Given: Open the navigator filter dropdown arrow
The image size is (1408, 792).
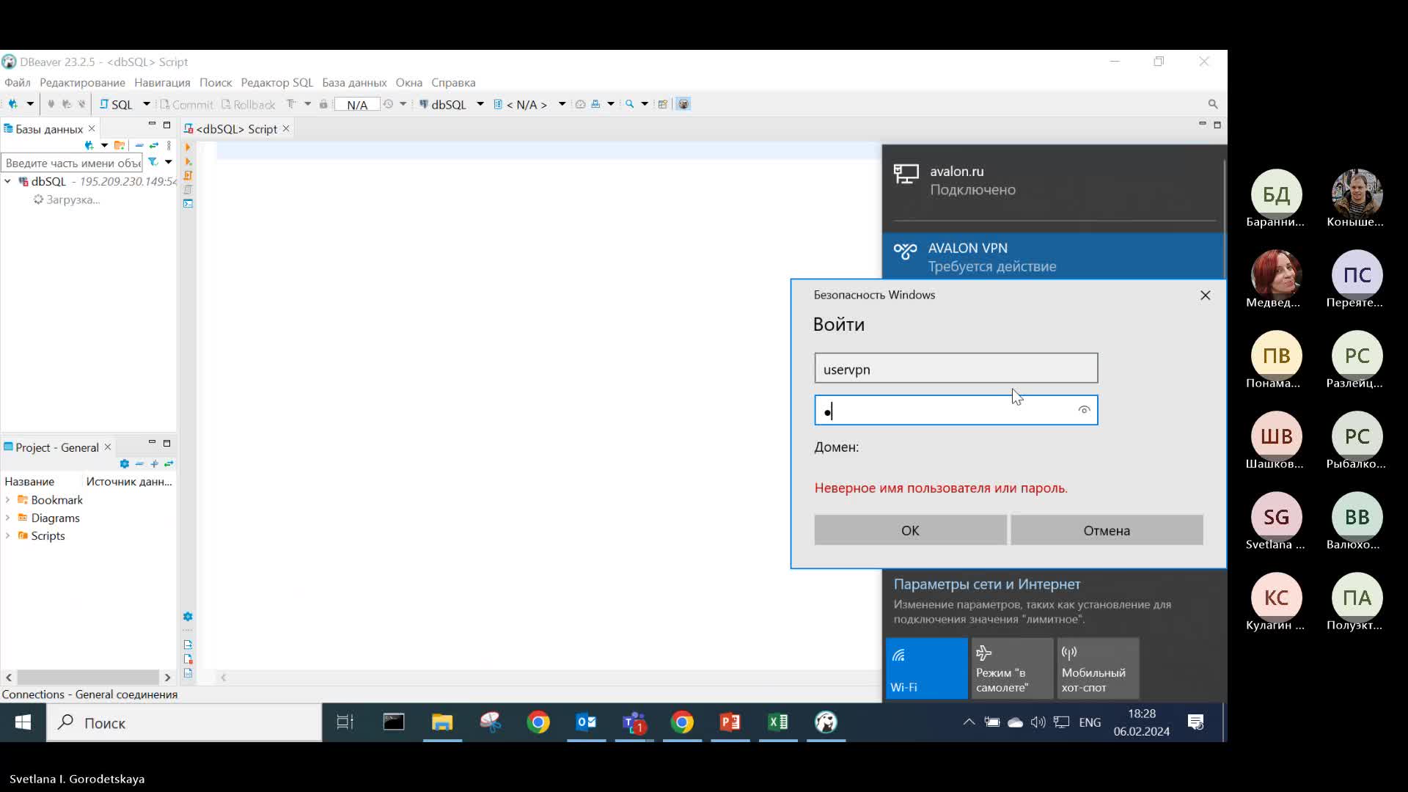Looking at the screenshot, I should tap(168, 162).
